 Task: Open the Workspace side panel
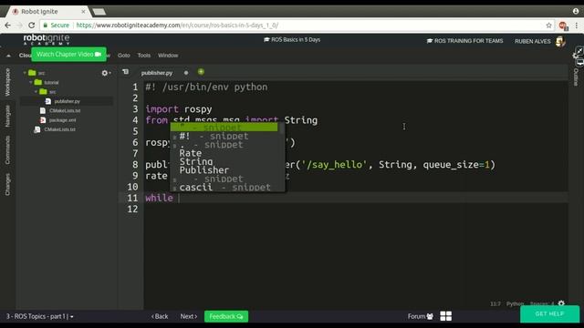coord(7,82)
